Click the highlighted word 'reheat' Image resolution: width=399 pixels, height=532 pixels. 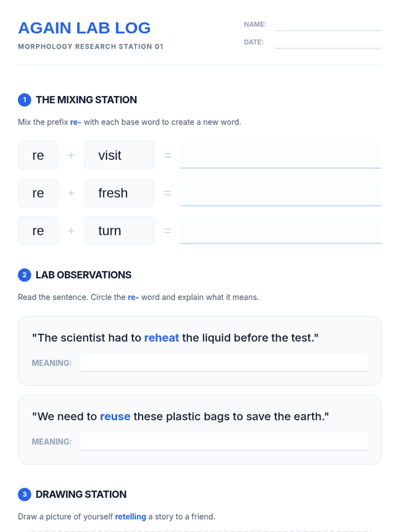click(x=162, y=338)
